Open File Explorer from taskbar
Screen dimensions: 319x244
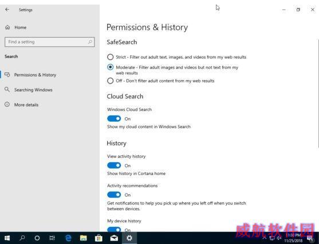84,238
